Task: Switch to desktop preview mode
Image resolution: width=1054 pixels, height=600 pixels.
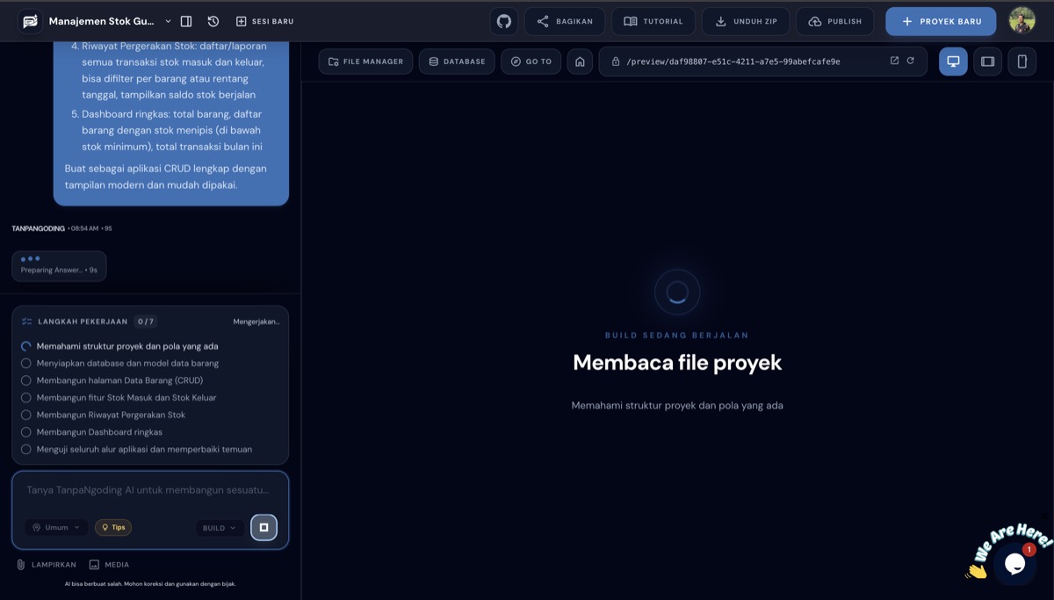Action: 953,61
